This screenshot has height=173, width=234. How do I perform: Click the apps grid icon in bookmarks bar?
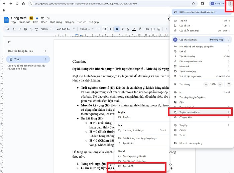tap(4, 10)
